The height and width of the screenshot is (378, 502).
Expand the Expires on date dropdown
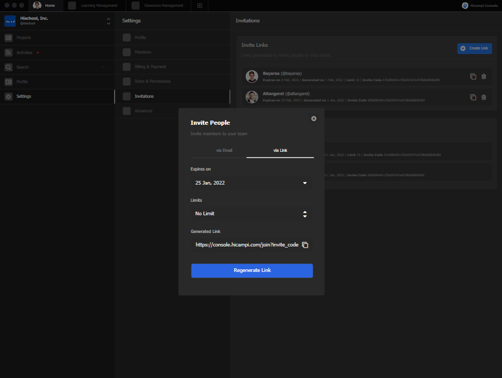tap(305, 183)
